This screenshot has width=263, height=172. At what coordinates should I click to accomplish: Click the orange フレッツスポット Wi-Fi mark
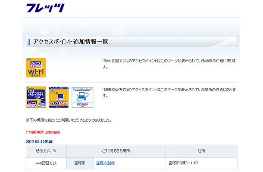click(x=36, y=68)
